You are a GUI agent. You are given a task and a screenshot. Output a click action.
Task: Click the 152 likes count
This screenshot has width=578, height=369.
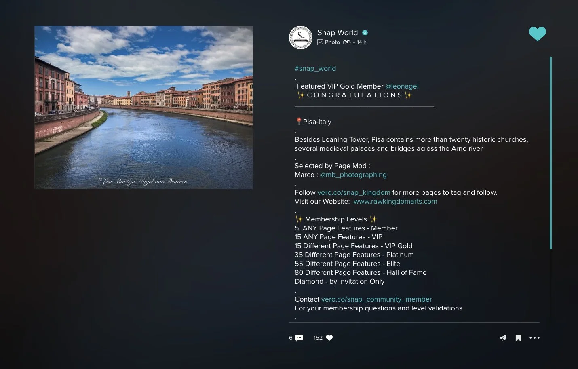[318, 338]
